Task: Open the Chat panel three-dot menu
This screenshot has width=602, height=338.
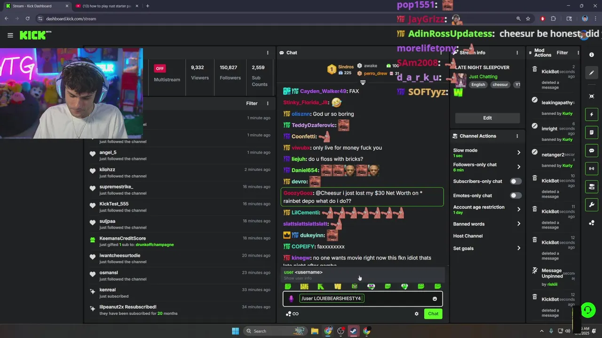Action: [441, 53]
